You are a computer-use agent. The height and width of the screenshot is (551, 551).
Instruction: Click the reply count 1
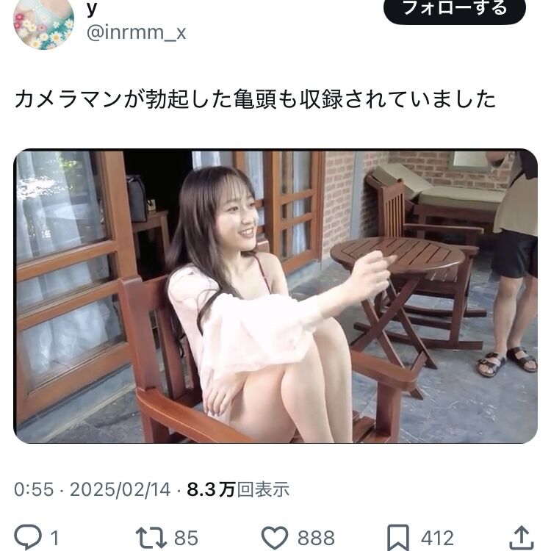coord(54,538)
